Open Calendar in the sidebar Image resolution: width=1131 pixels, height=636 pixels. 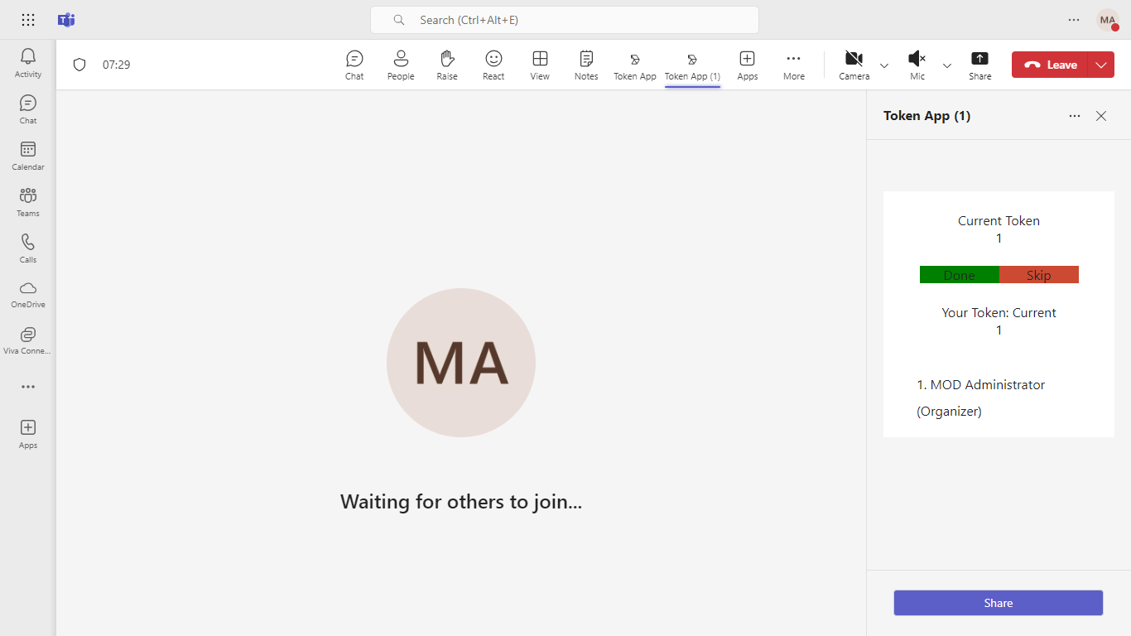(x=28, y=156)
